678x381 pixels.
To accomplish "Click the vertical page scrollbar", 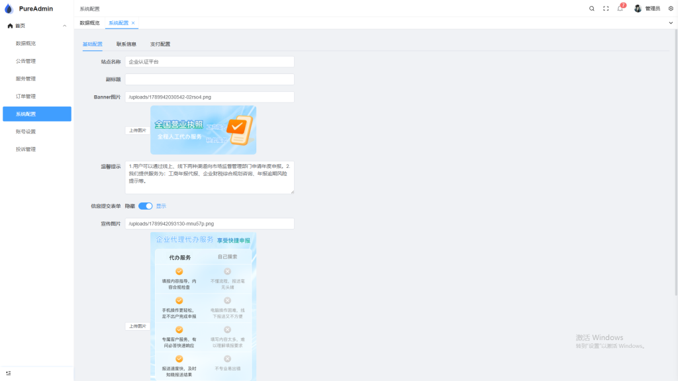I will coord(676,164).
